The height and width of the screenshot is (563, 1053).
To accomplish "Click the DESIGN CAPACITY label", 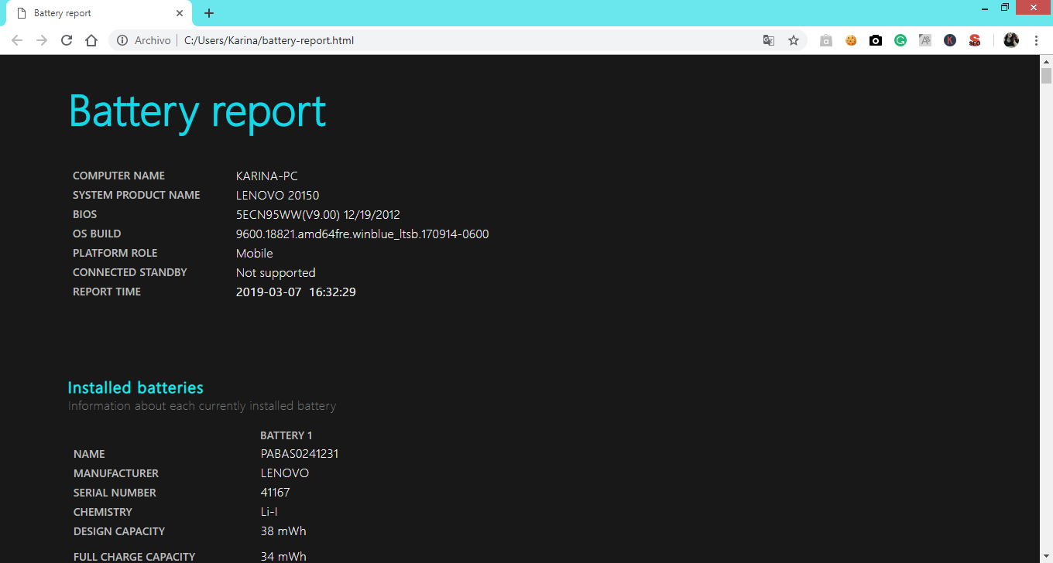I will tap(119, 531).
